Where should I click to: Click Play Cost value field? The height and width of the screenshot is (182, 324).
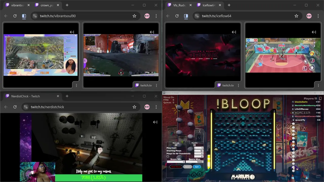199,148
